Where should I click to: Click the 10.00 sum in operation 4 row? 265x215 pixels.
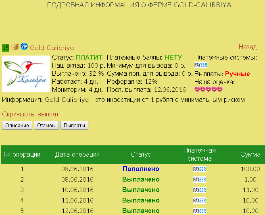[x=250, y=201]
